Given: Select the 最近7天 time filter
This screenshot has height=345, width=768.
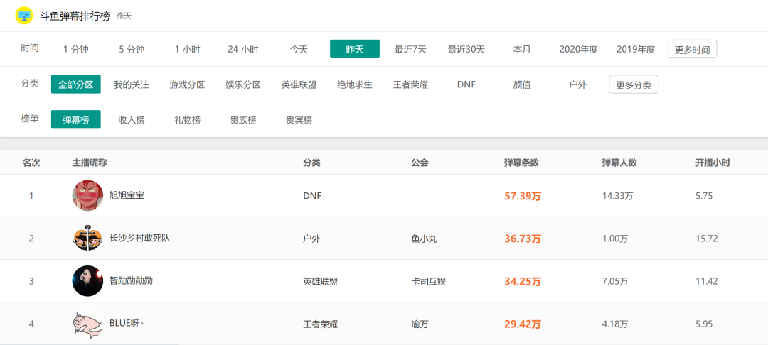Looking at the screenshot, I should [410, 49].
